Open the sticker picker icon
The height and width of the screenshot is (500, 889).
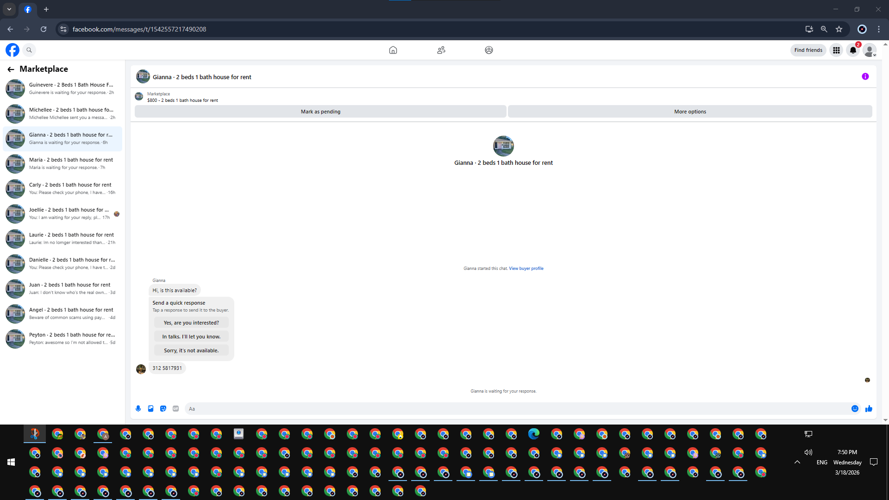click(x=163, y=408)
